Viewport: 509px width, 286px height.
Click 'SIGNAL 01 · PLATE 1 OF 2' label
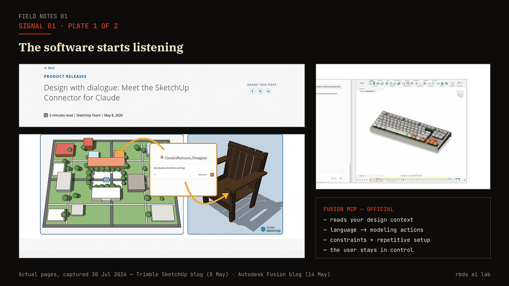point(68,26)
